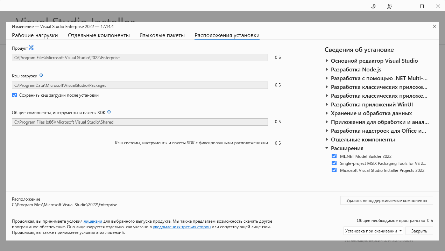445x251 pixels.
Task: Expand Разработка Node.js details
Action: pyautogui.click(x=327, y=70)
